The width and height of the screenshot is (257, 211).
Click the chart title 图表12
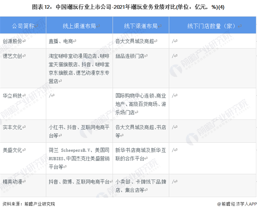pyautogui.click(x=128, y=7)
